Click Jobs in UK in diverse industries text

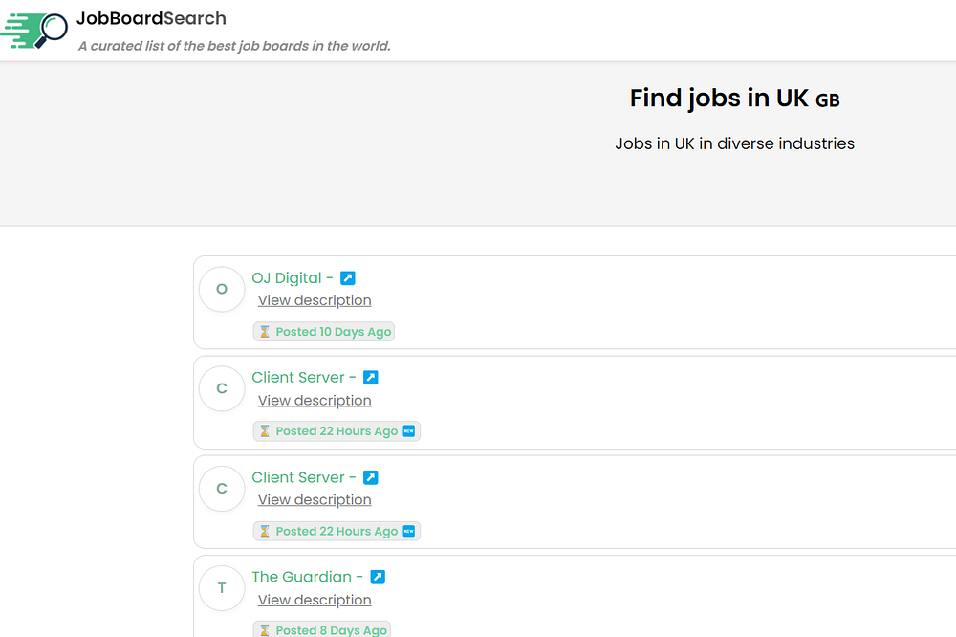click(734, 144)
